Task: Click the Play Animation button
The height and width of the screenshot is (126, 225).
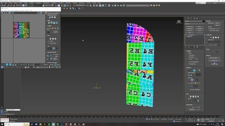Action: coord(190,119)
